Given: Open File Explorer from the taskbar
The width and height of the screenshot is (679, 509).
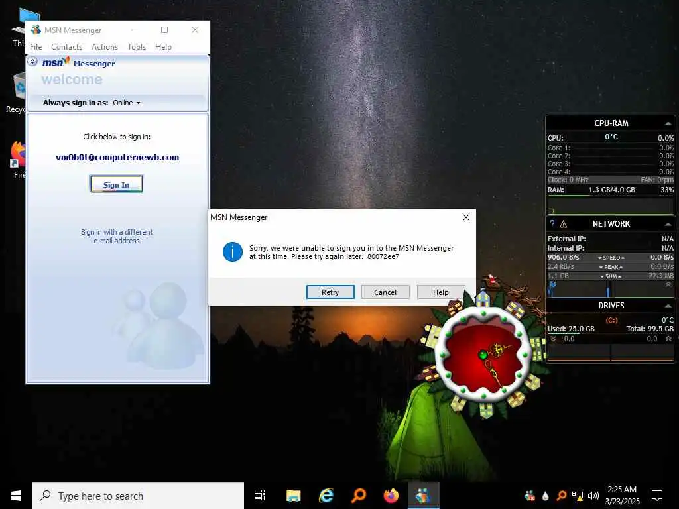Looking at the screenshot, I should [x=293, y=496].
